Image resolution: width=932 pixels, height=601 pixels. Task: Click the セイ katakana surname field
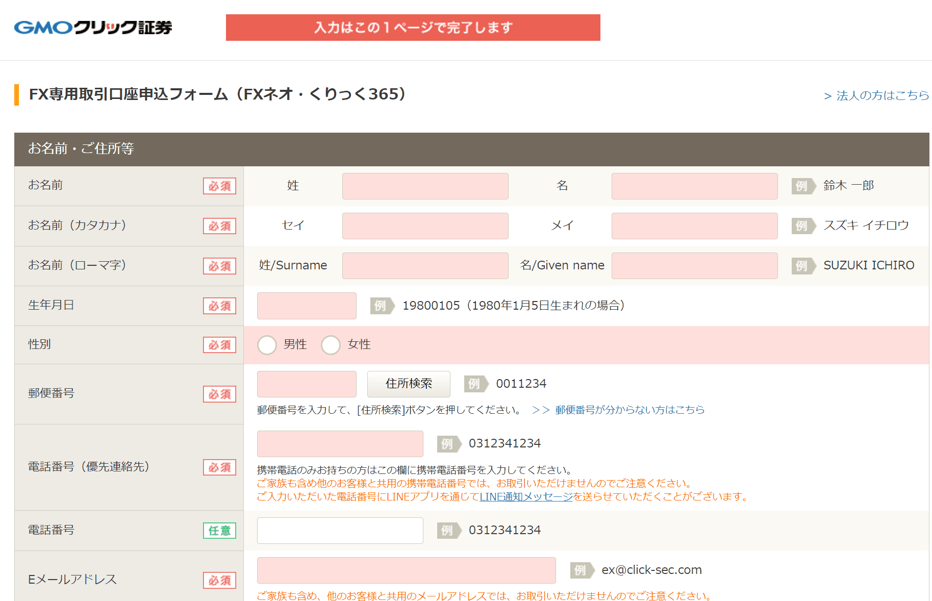coord(425,226)
